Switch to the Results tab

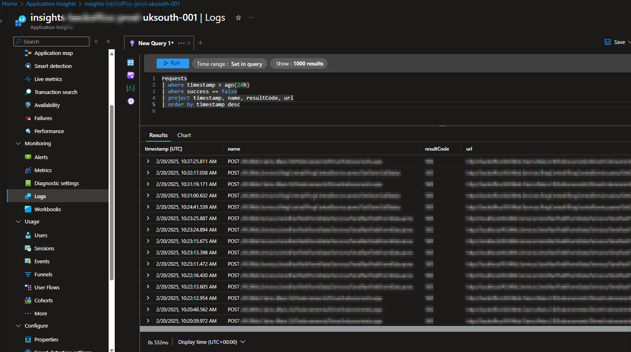(158, 135)
